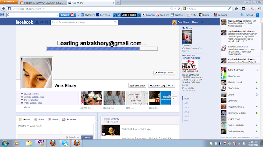Jump to Born on the timeline
The height and width of the screenshot is (147, 263).
(186, 120)
